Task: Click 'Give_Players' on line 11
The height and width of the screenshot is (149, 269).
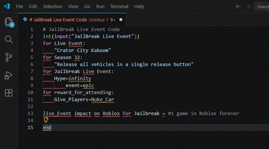Action: click(x=71, y=100)
